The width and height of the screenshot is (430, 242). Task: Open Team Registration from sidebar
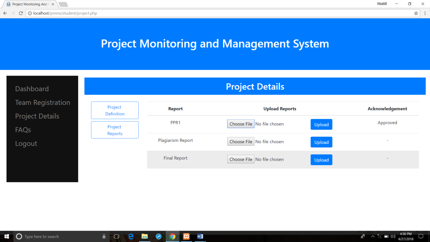[x=43, y=103]
